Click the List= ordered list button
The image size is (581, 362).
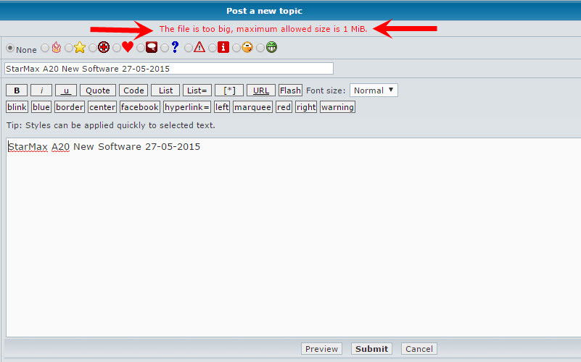point(197,90)
